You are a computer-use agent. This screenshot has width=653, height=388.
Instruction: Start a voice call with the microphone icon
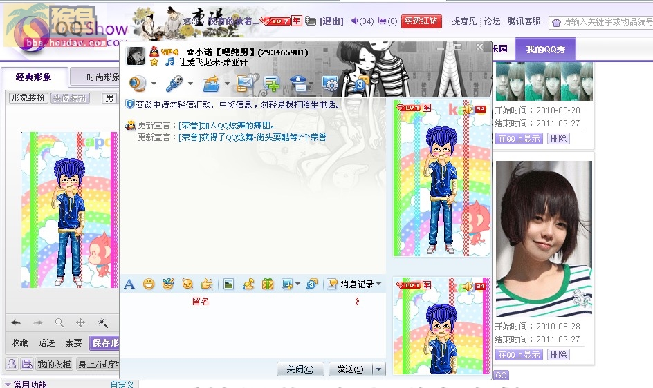[174, 84]
